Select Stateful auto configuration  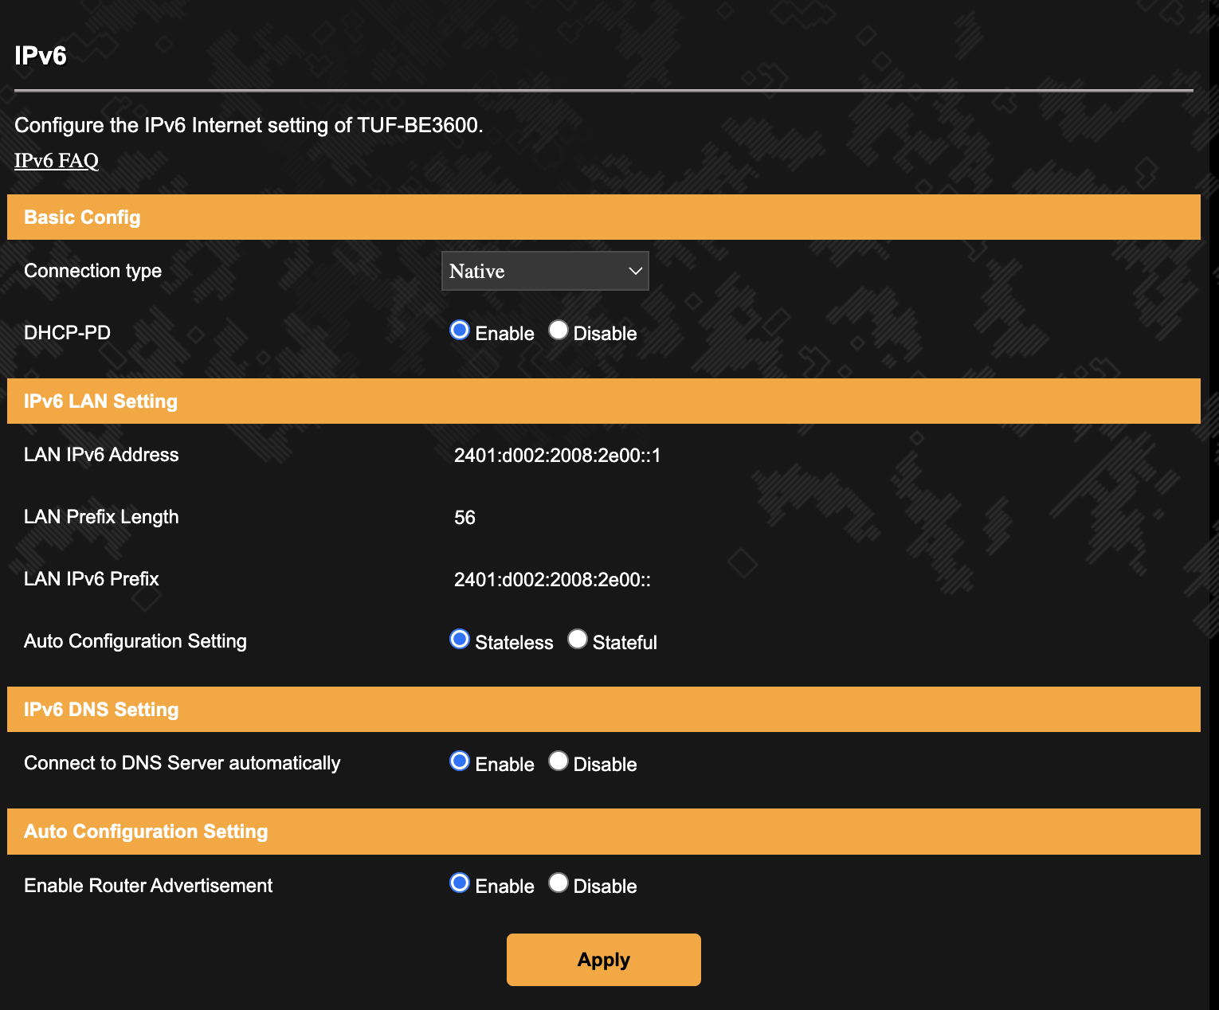(578, 640)
